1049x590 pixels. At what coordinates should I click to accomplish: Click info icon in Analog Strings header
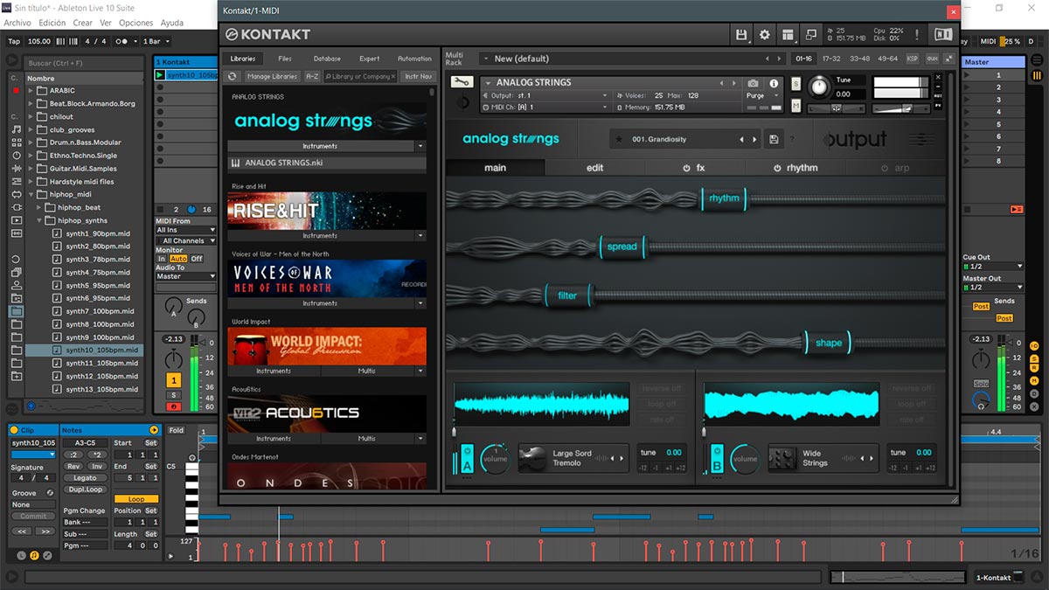[x=774, y=83]
